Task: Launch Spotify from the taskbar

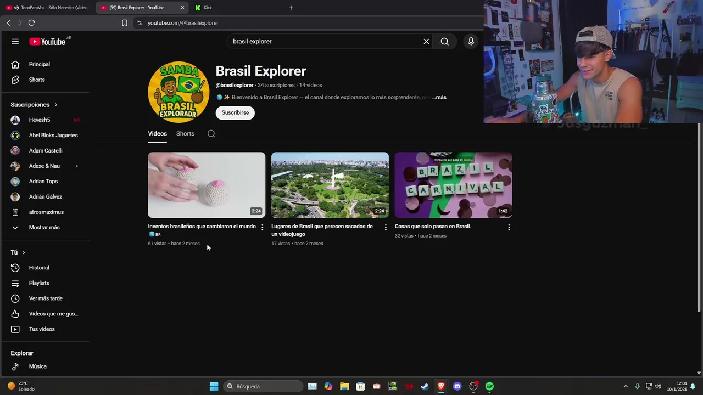Action: pyautogui.click(x=489, y=386)
